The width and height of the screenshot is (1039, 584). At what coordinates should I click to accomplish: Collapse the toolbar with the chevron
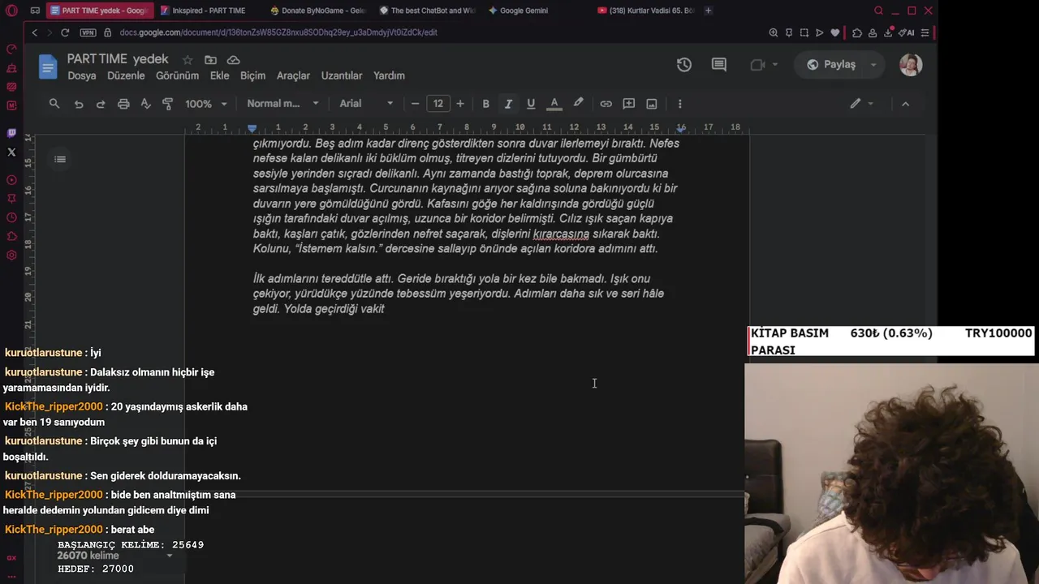pyautogui.click(x=905, y=104)
